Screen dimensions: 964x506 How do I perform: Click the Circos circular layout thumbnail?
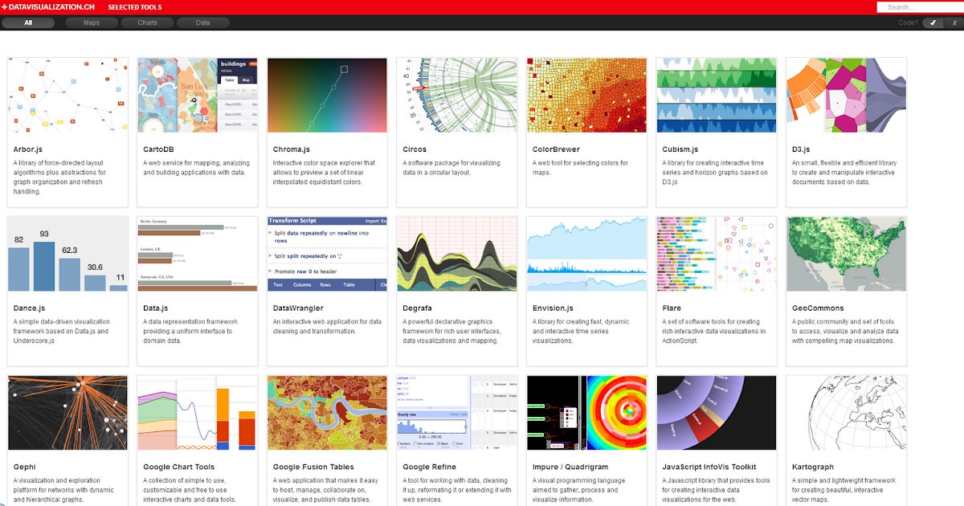456,95
